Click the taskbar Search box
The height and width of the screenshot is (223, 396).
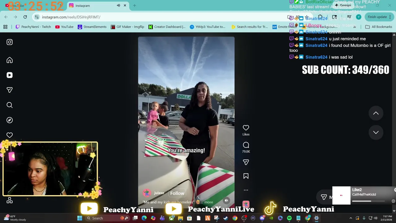[107, 218]
